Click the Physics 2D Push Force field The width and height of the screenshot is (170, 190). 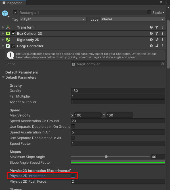coord(118,181)
